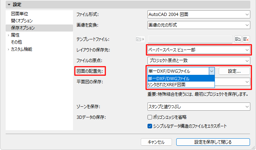Enable ポリゴンエッジを省略 checkbox
The height and width of the screenshot is (150, 256).
click(x=150, y=117)
